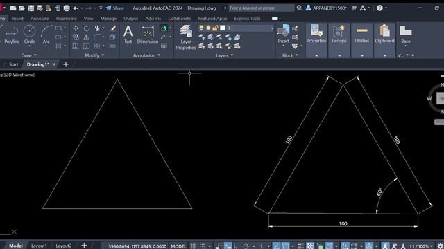Open annotation scale 1:1 / 100% dropdown
This screenshot has width=444, height=249.
(421, 246)
